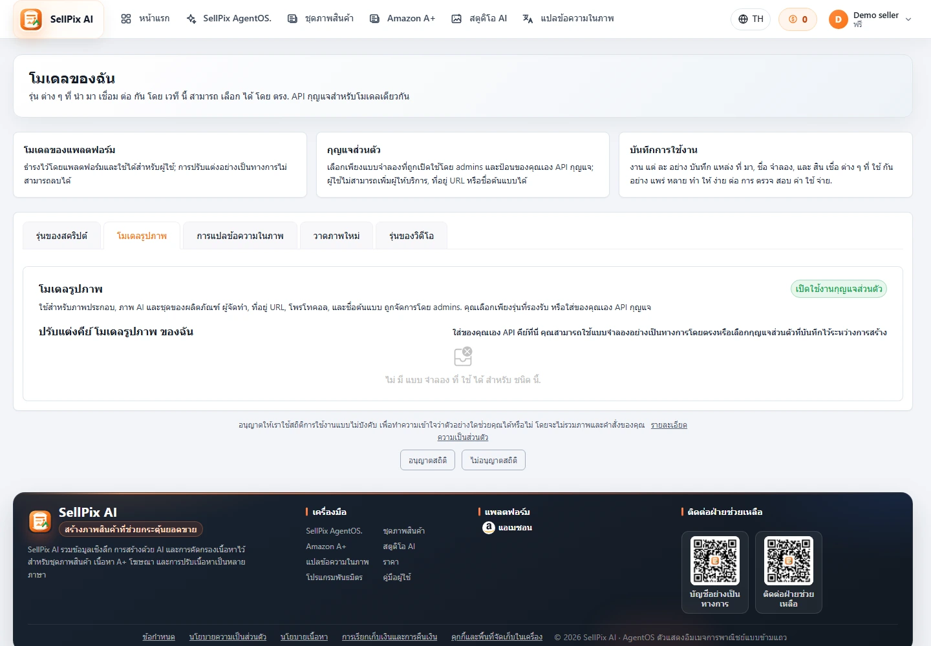Switch to วาดภาพใหม่ tab
The height and width of the screenshot is (646, 931).
(337, 236)
